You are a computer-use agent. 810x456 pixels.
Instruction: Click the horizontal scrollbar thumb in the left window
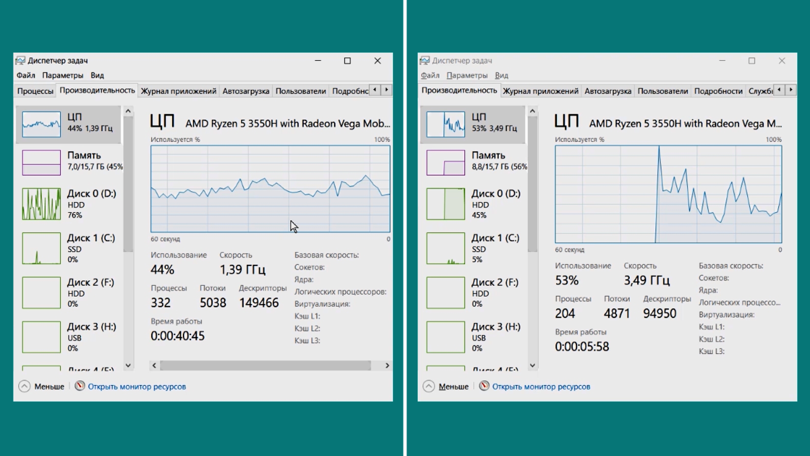[265, 365]
